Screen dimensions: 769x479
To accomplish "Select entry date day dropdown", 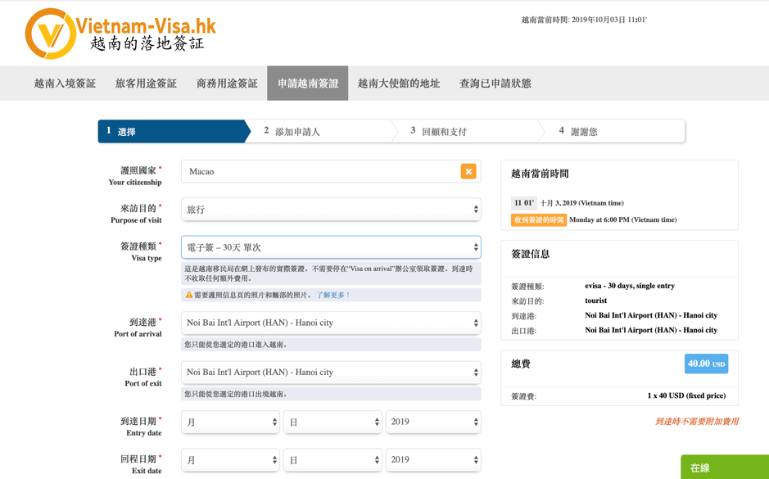I will 332,423.
